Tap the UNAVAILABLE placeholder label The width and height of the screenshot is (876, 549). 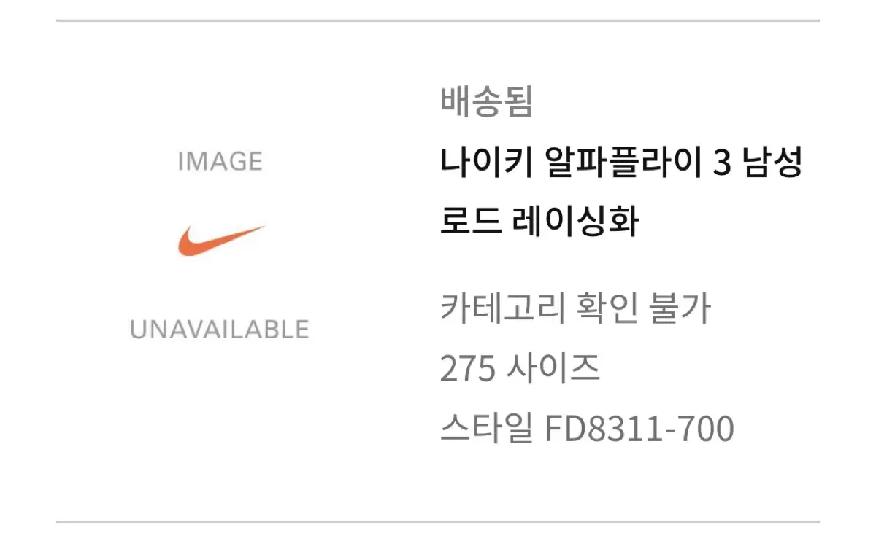tap(220, 330)
